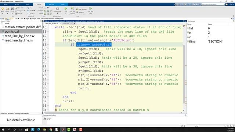Add new editor tab with plus
Viewport: 235px width, 132px height.
click(74, 23)
